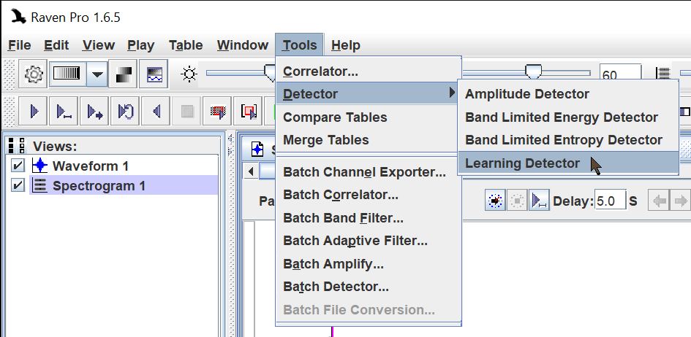This screenshot has height=337, width=691.
Task: Choose Batch Adaptive Filter...
Action: (x=369, y=240)
